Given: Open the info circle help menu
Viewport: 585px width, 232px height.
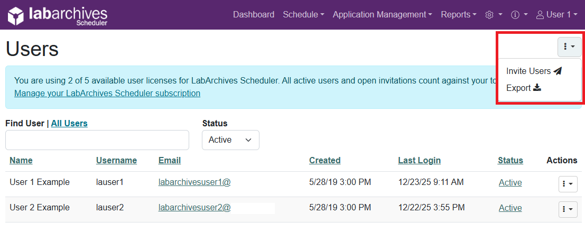Looking at the screenshot, I should pos(519,15).
